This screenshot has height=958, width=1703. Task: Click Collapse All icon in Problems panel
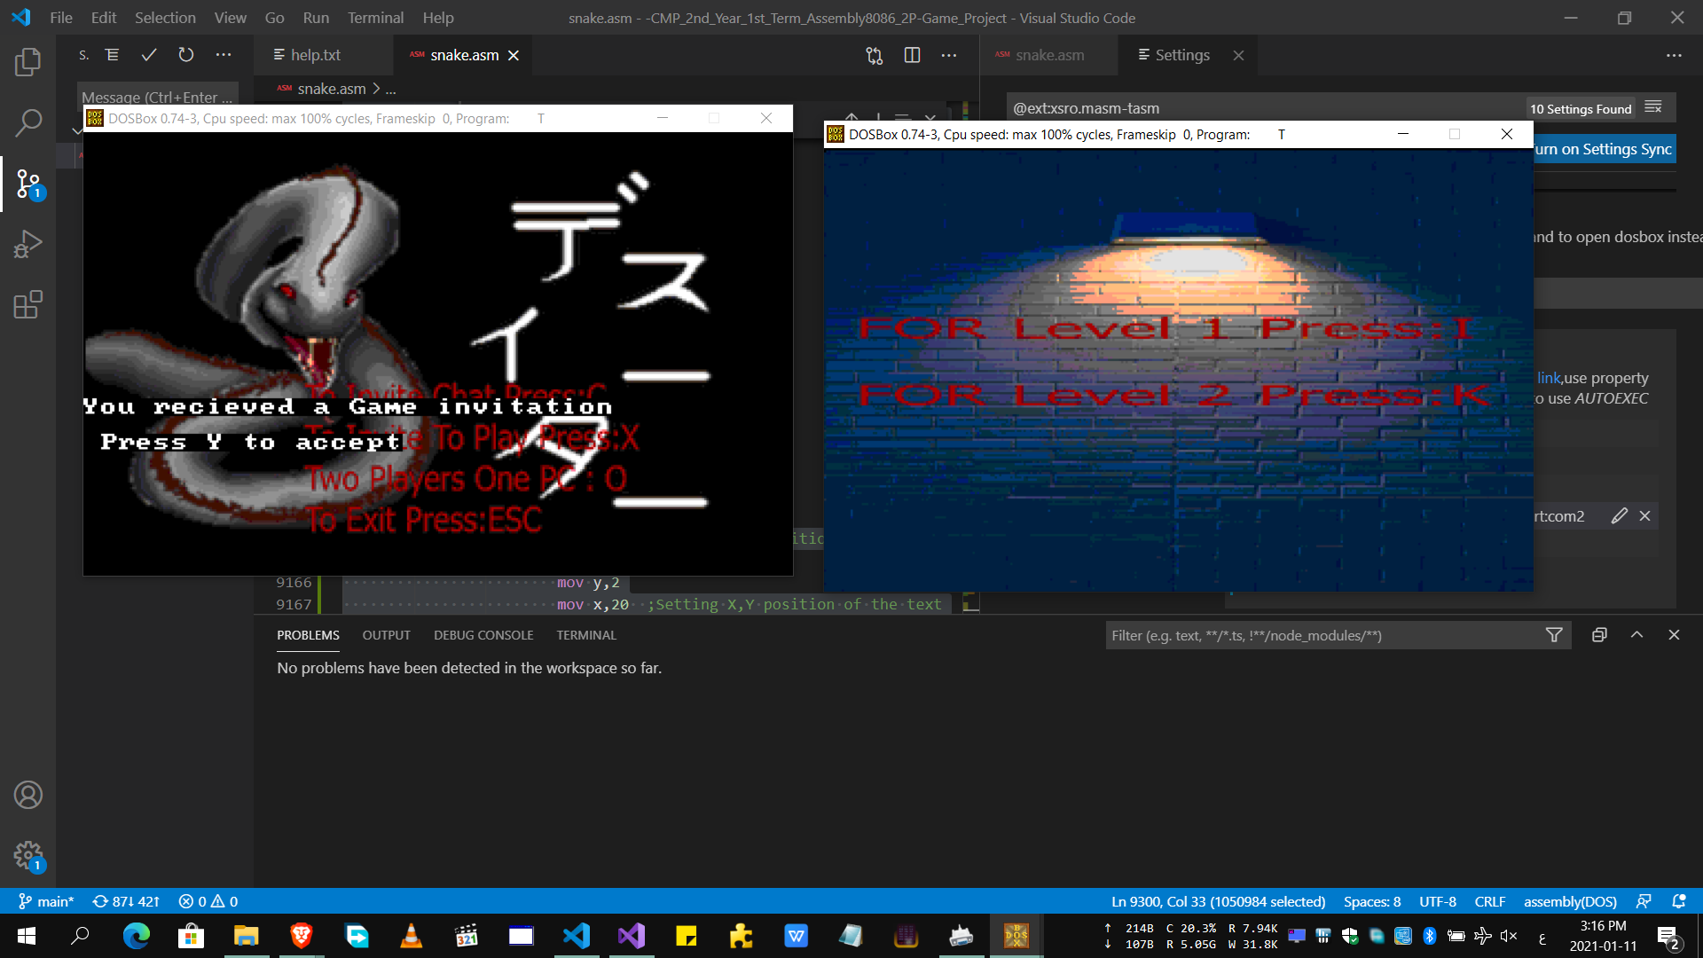pos(1599,635)
